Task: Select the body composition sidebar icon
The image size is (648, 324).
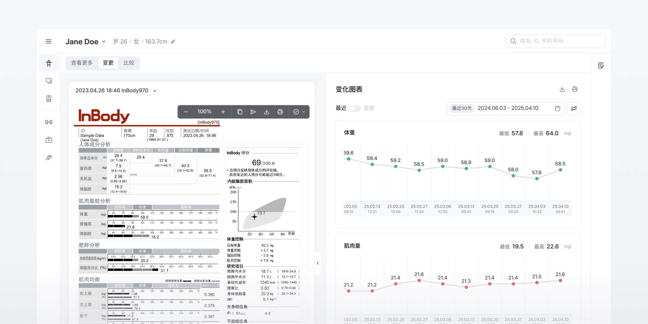Action: pyautogui.click(x=49, y=63)
